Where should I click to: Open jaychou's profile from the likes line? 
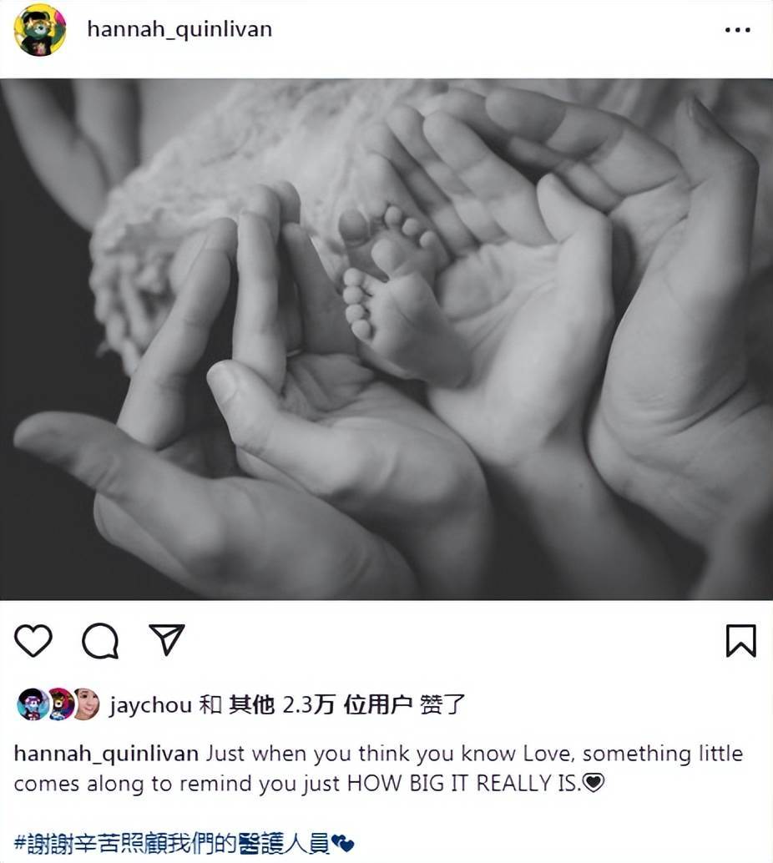click(x=150, y=705)
